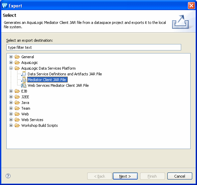Click the disabled Back button

click(99, 176)
